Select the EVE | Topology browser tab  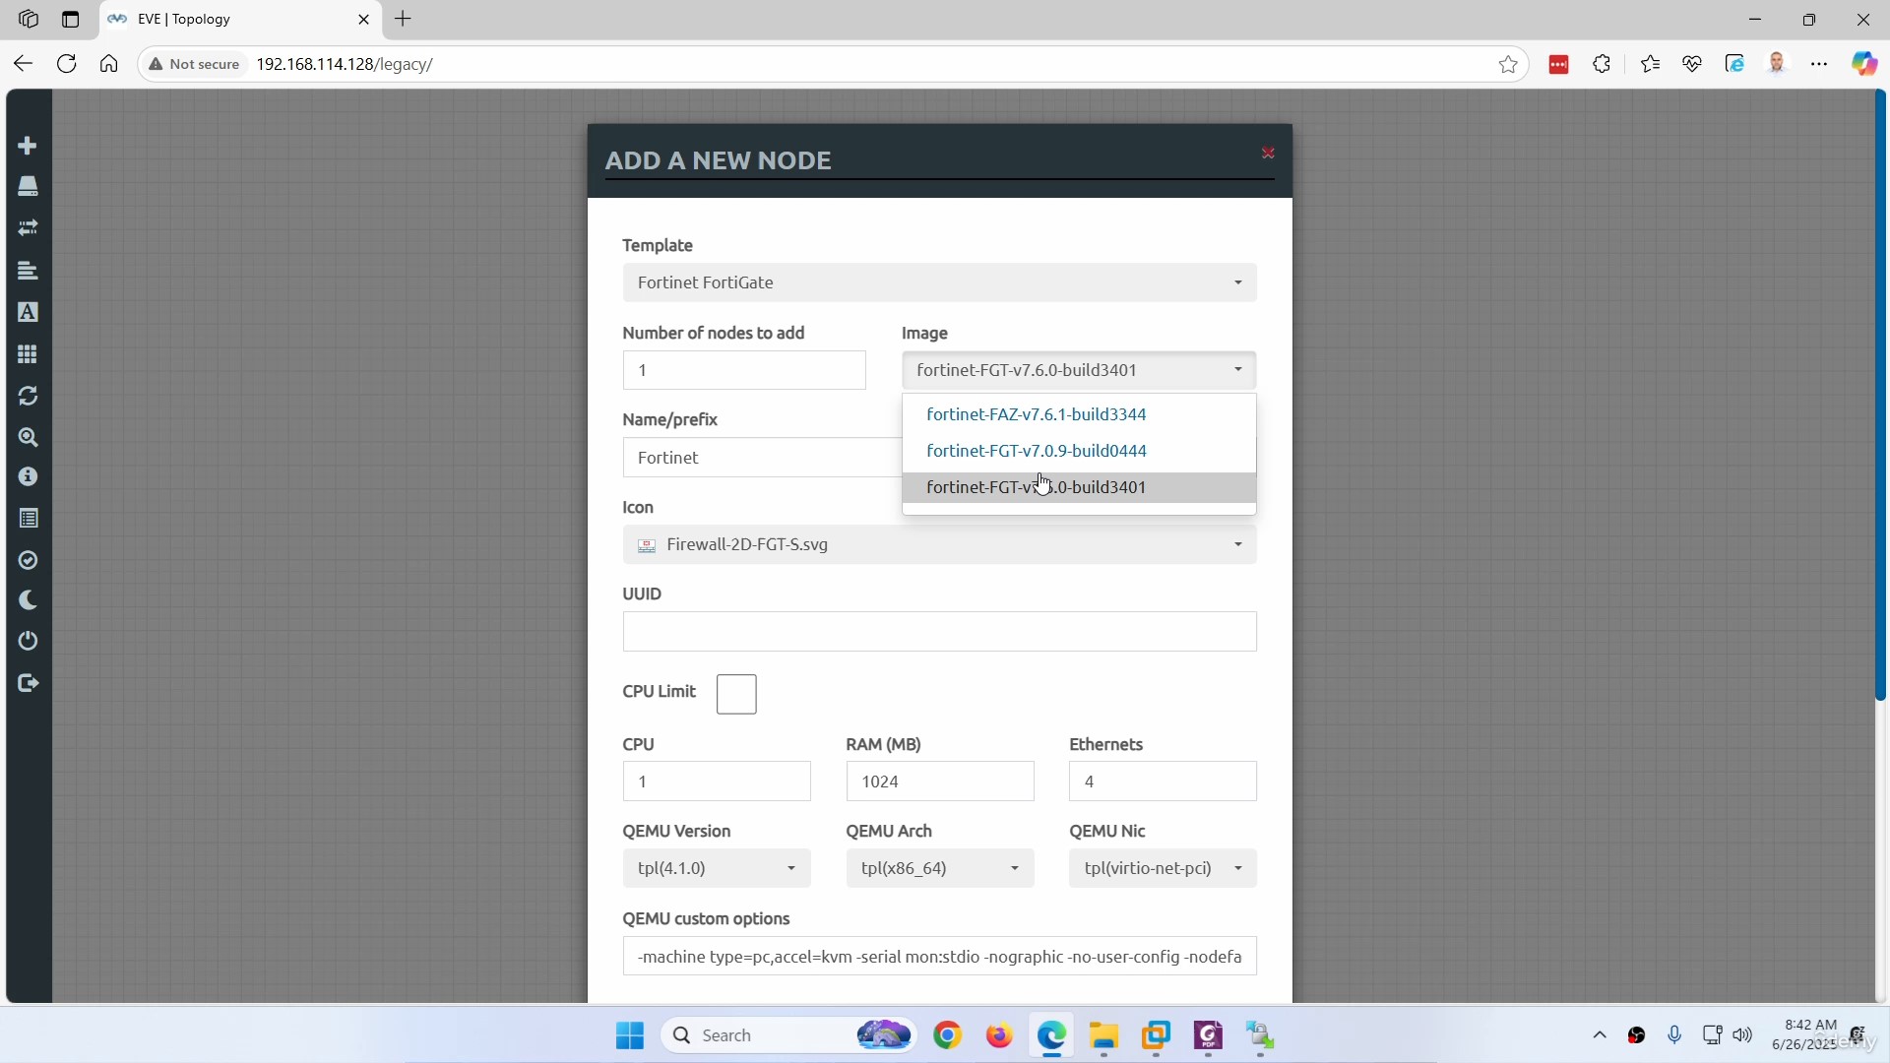[239, 19]
